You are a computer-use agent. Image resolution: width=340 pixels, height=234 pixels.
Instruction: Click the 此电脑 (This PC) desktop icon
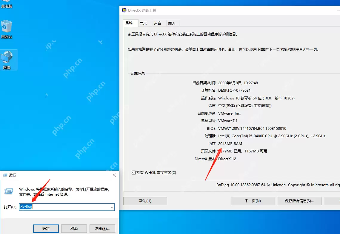[7, 4]
